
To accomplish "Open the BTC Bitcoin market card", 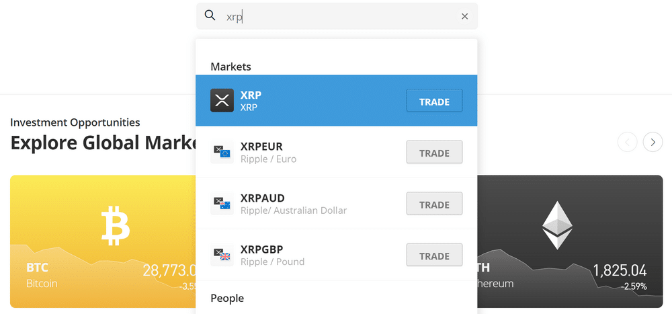I will 103,241.
